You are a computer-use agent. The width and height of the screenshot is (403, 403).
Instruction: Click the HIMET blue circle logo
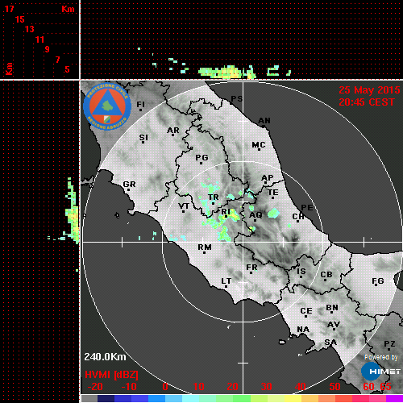(x=371, y=372)
